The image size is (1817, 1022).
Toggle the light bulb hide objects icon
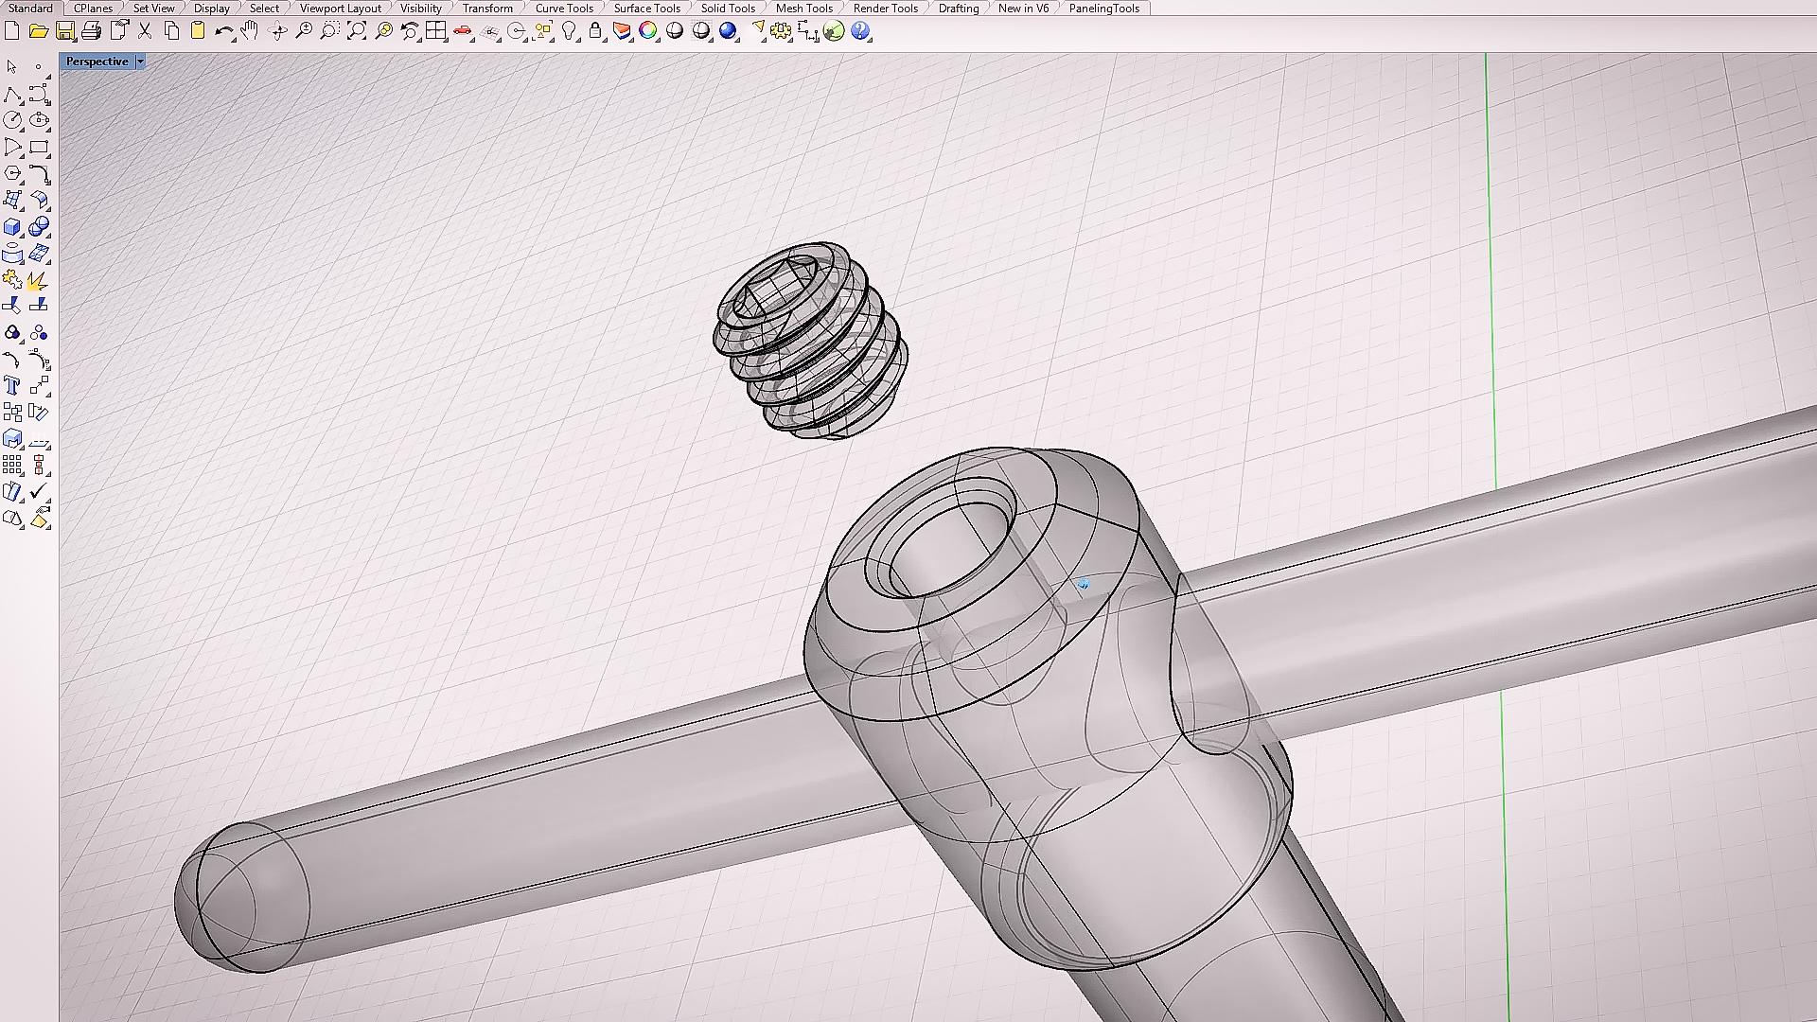tap(569, 31)
